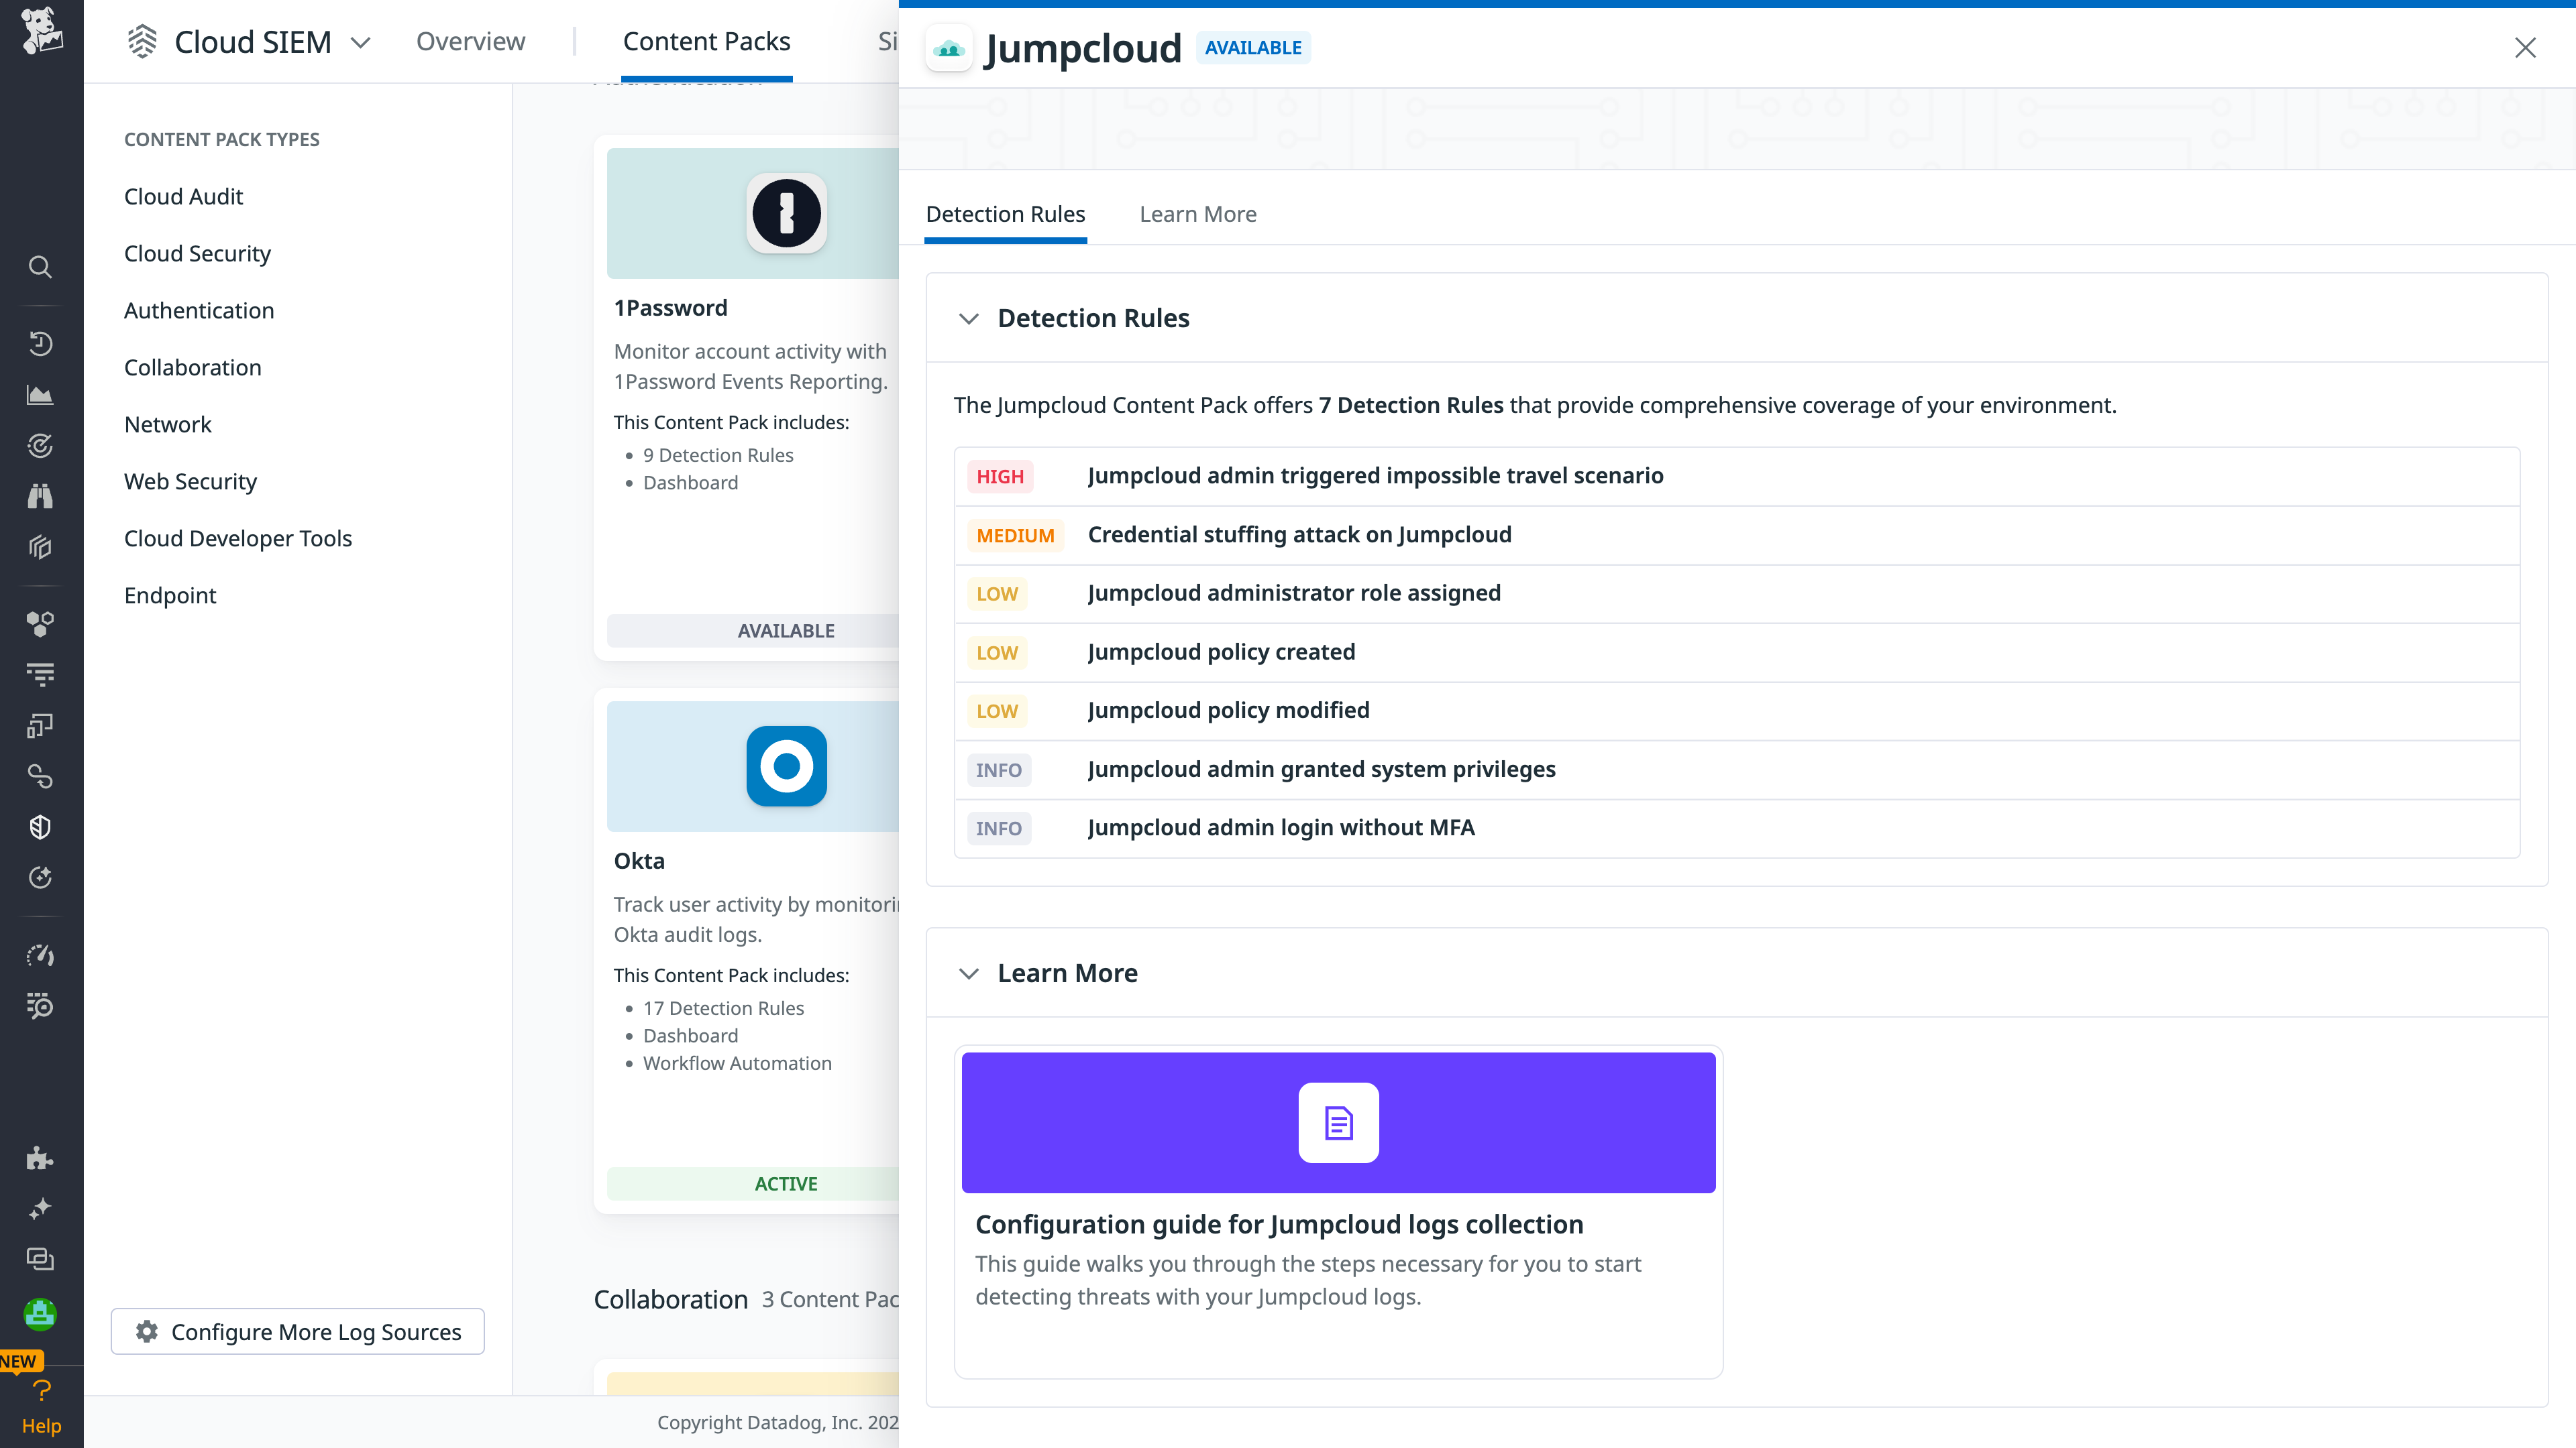Image resolution: width=2576 pixels, height=1448 pixels.
Task: Open the dashboards icon in the sidebar
Action: point(40,394)
